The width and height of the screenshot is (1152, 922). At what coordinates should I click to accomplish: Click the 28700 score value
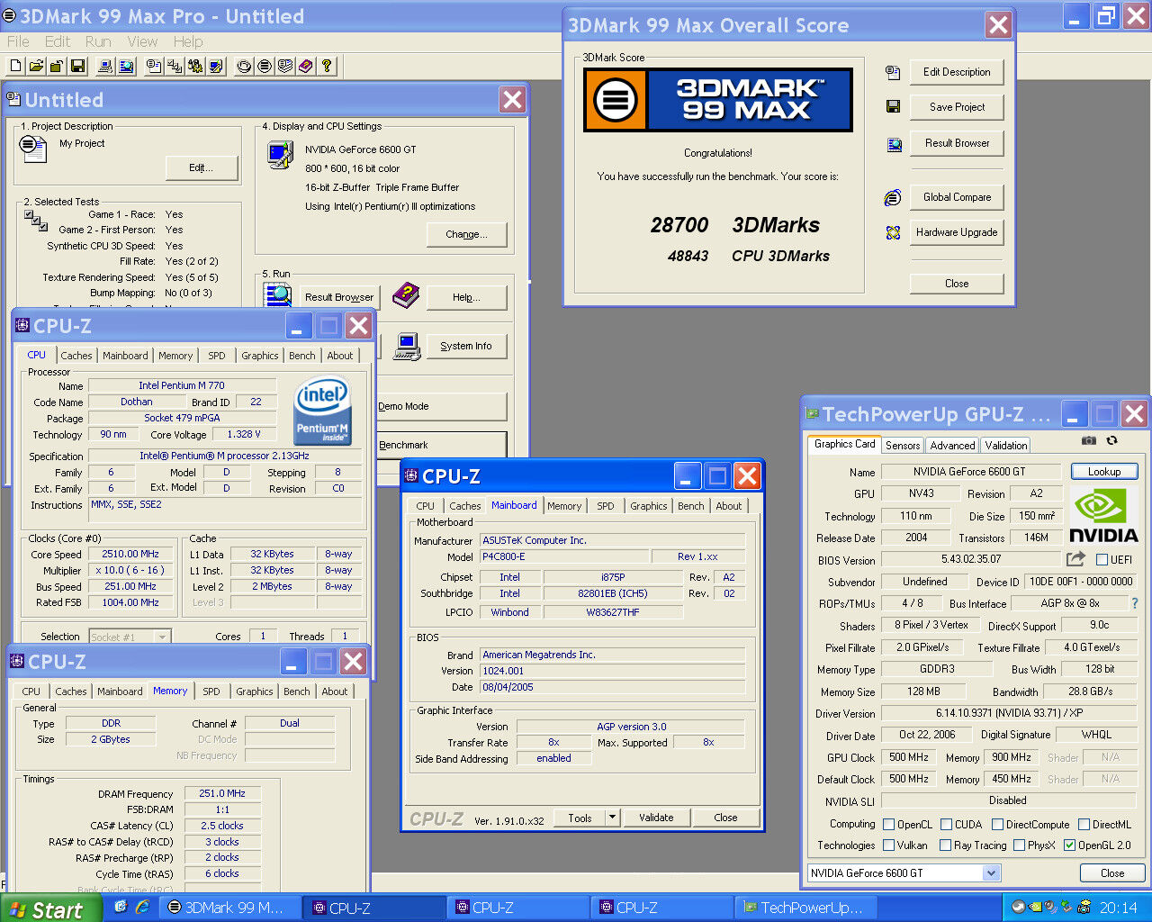[x=679, y=225]
